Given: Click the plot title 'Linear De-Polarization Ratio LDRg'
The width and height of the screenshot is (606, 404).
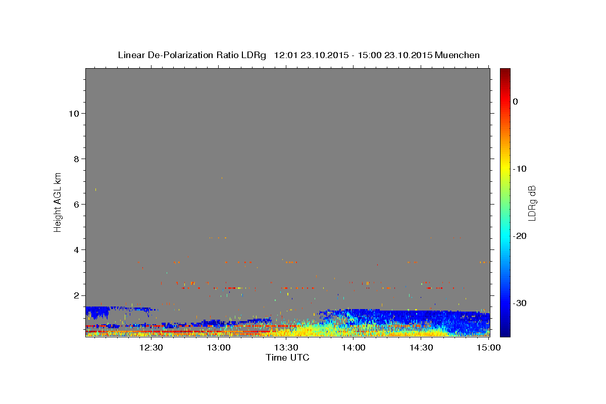Looking at the screenshot, I should click(192, 55).
